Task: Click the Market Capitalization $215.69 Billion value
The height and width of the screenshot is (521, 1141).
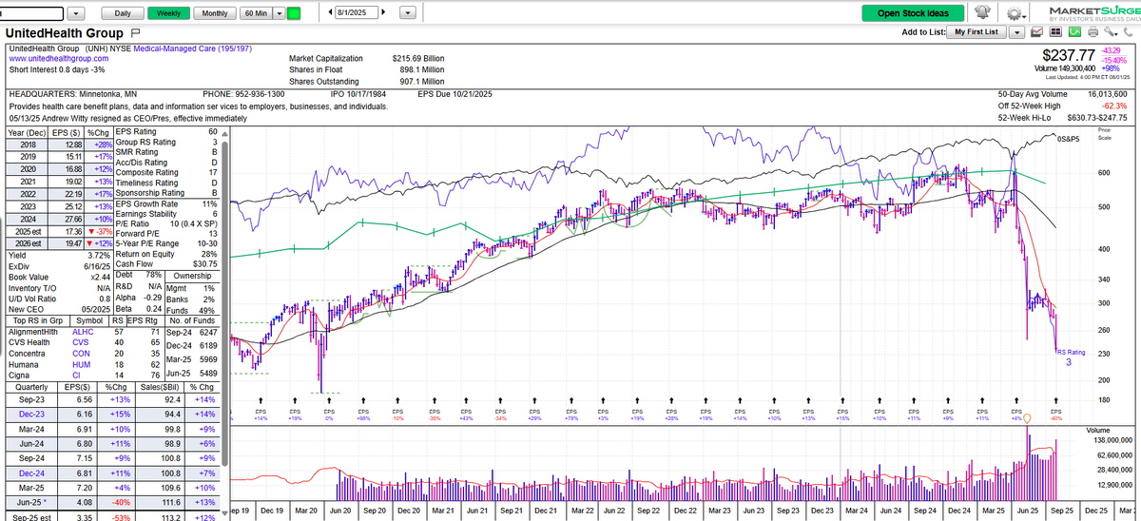Action: [x=418, y=59]
